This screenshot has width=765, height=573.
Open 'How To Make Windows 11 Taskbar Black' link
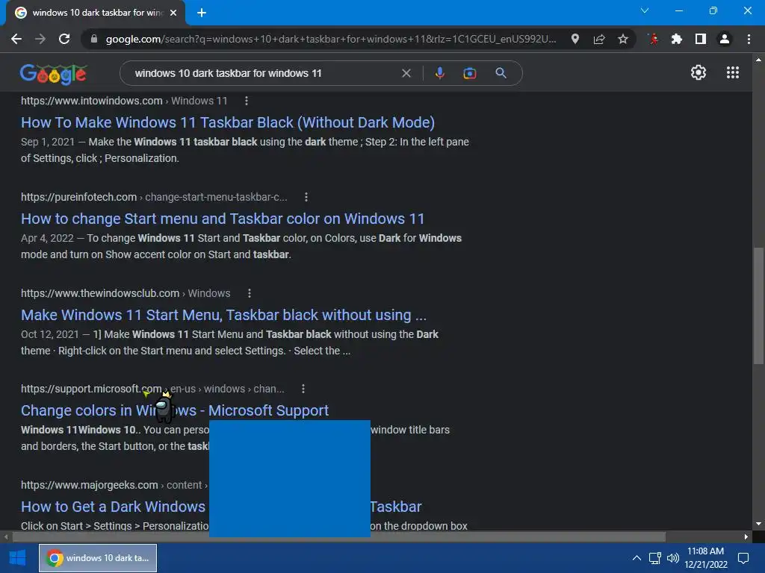click(228, 122)
